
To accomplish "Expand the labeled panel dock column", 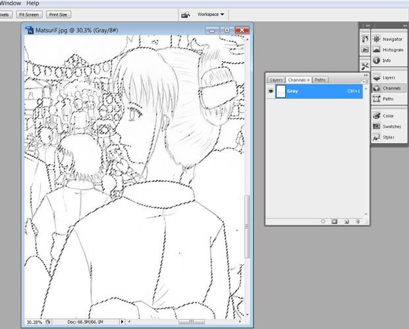I will (404, 26).
